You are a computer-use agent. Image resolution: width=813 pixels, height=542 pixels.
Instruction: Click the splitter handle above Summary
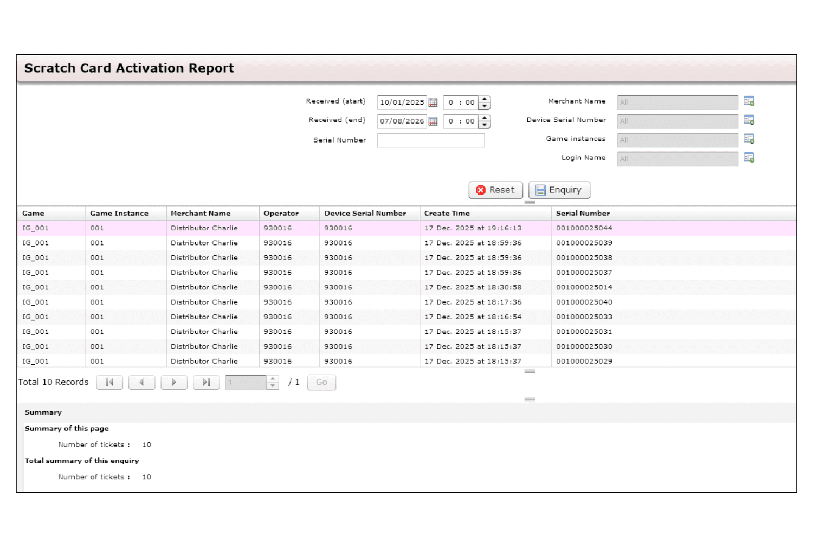[530, 399]
